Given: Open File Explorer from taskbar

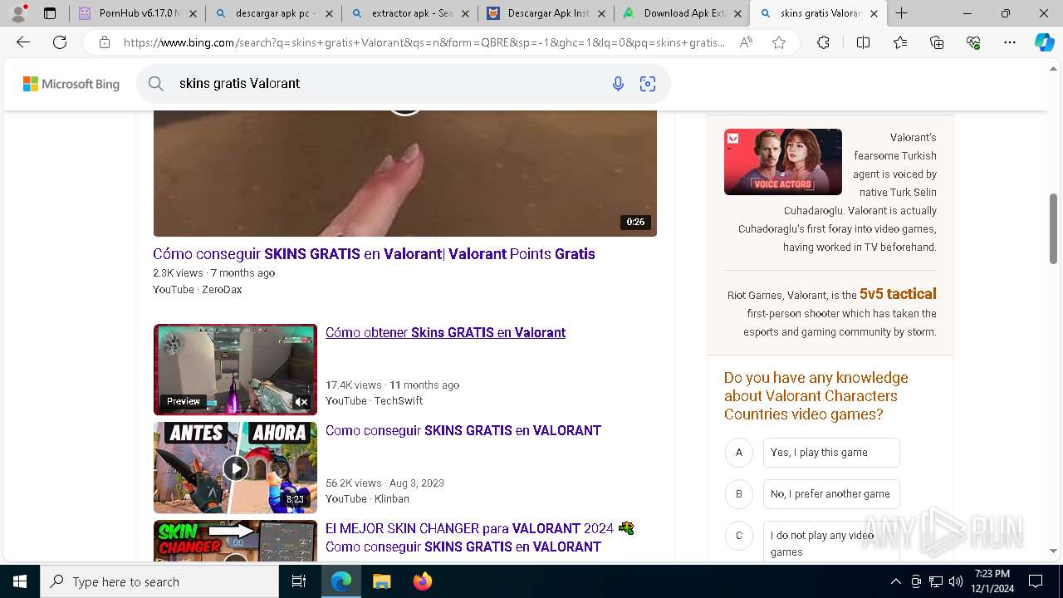Looking at the screenshot, I should [x=381, y=581].
